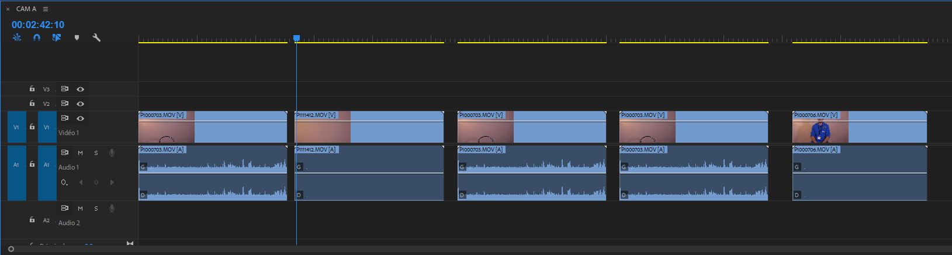Viewport: 952px width, 255px height.
Task: Click the Audio 1 track name
Action: coord(68,167)
